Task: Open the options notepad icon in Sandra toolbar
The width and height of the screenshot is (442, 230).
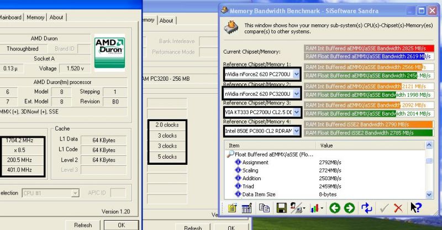Action: click(x=232, y=208)
